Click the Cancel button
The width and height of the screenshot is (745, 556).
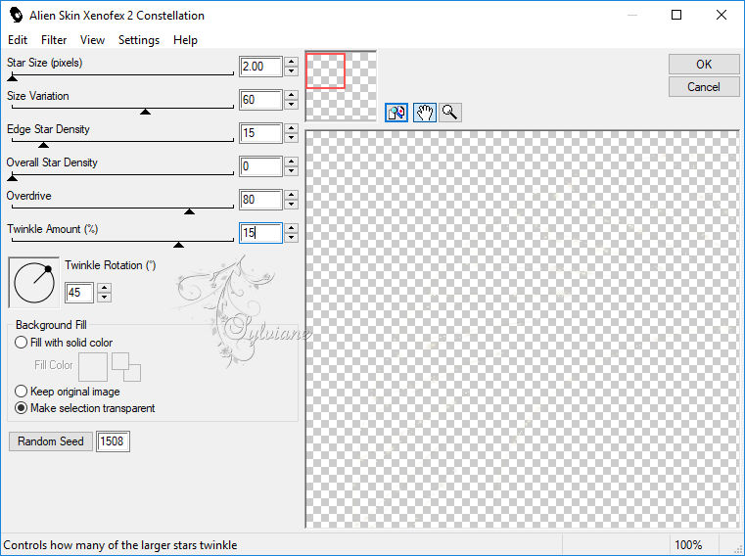[x=704, y=87]
